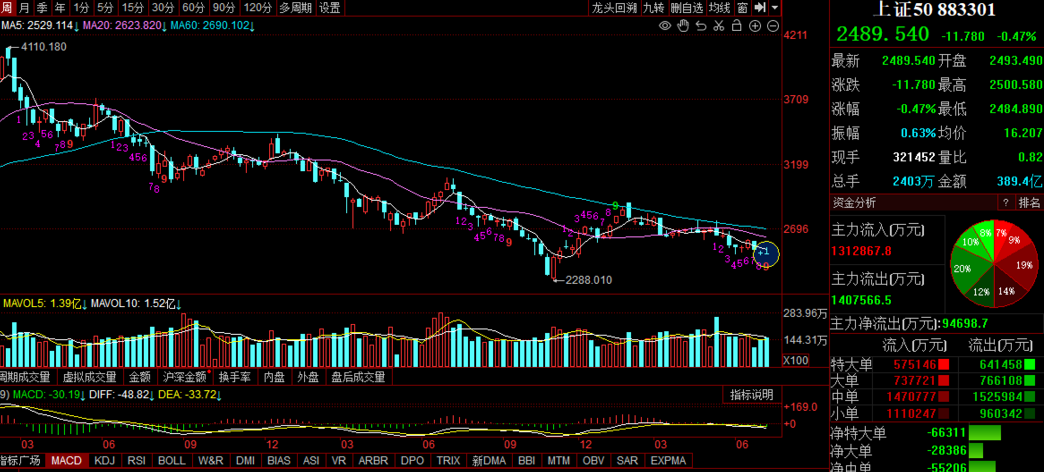The image size is (1044, 472).
Task: Click the 龙头回溯 button
Action: pos(614,8)
